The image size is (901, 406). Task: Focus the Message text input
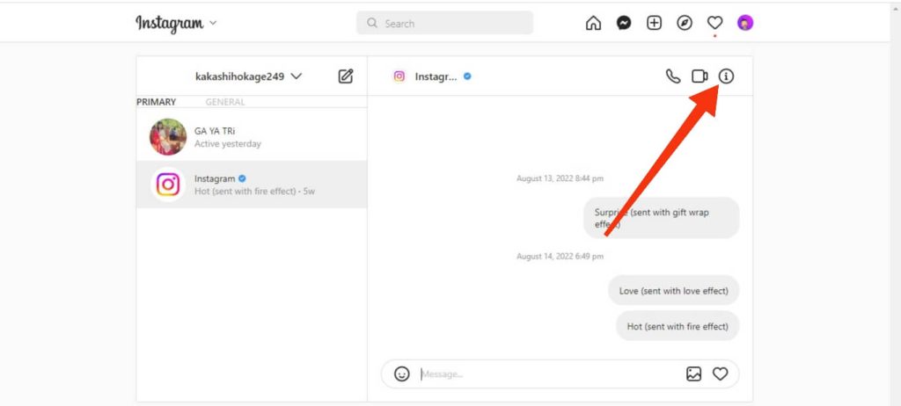(549, 374)
